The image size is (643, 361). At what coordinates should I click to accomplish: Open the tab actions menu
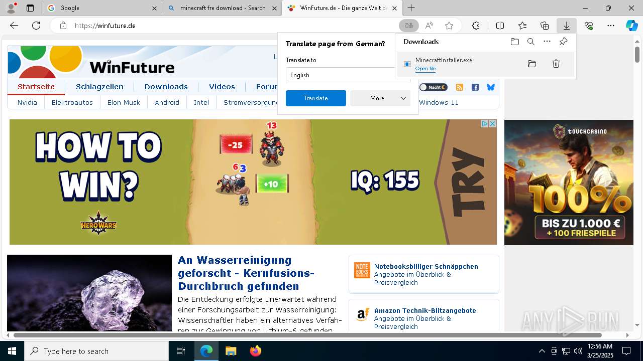coord(30,8)
